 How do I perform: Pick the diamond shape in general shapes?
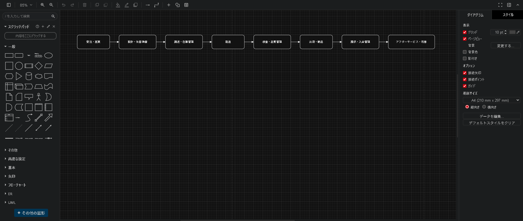click(x=39, y=66)
